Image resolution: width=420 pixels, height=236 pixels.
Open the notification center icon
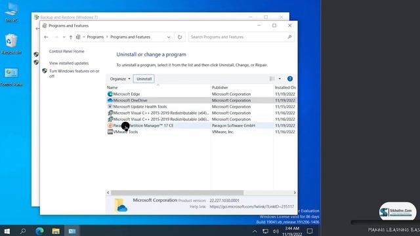click(x=310, y=231)
